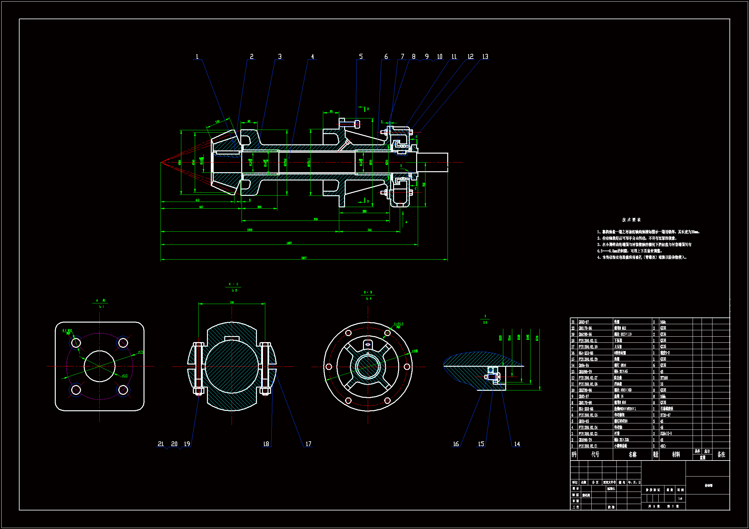Click the center bore of square flange view

click(100, 366)
